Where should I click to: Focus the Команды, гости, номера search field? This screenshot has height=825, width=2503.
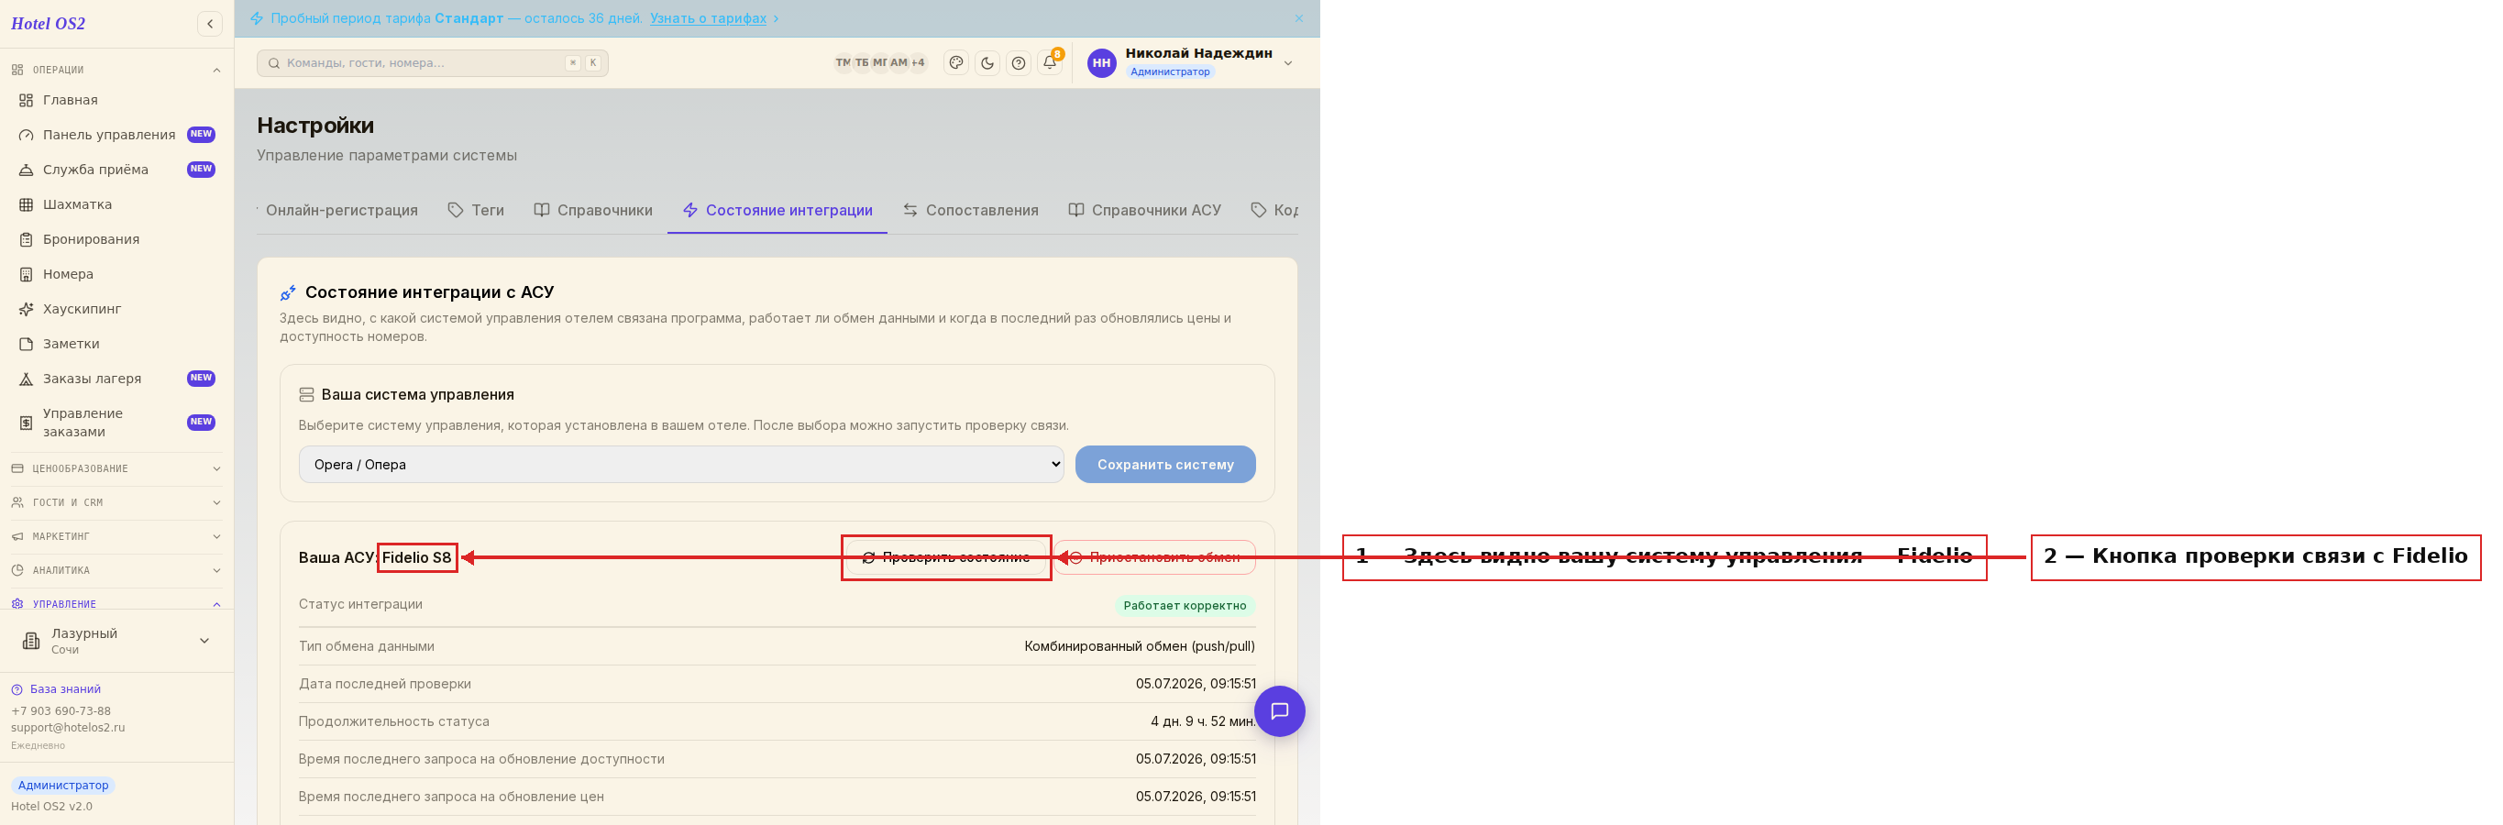coord(433,63)
